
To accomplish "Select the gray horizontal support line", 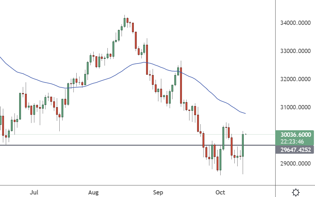I will pos(108,145).
